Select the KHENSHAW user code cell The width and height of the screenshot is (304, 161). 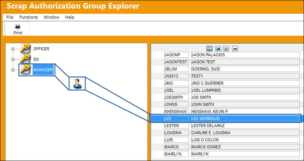pos(177,111)
